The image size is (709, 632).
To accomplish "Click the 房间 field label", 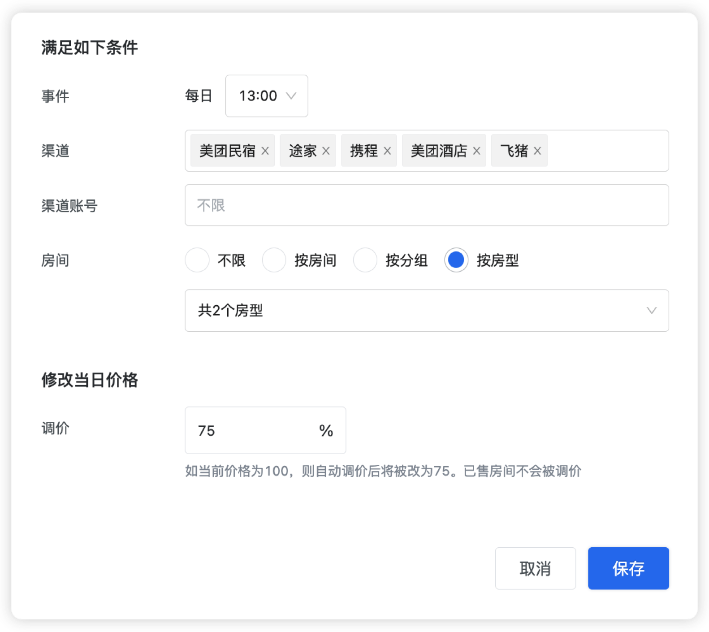I will (55, 260).
